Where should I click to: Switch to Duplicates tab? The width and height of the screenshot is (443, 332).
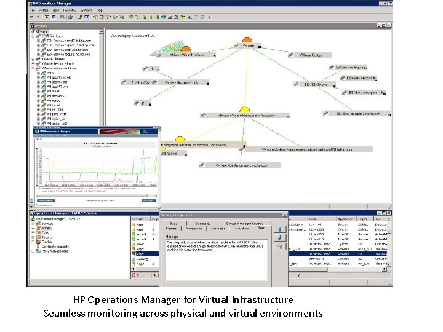(218, 228)
